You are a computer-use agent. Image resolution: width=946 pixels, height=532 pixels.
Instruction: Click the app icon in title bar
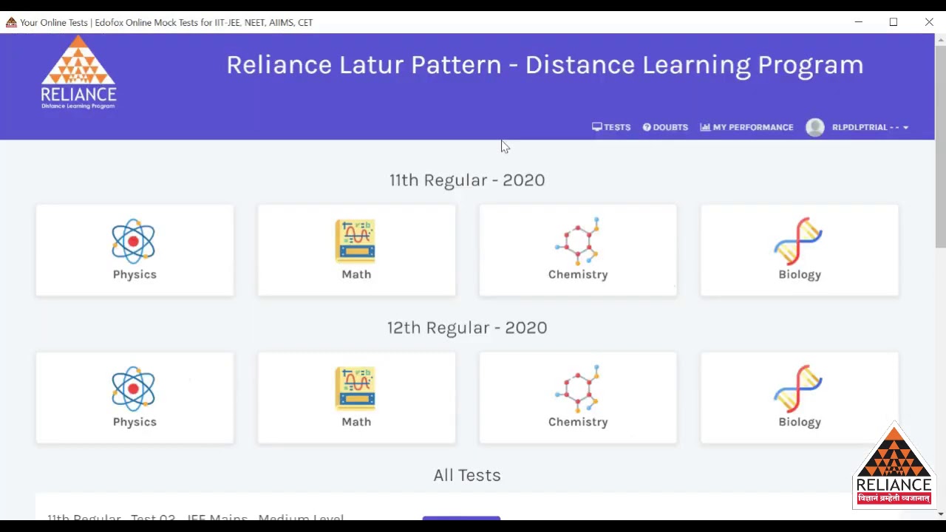coord(11,22)
